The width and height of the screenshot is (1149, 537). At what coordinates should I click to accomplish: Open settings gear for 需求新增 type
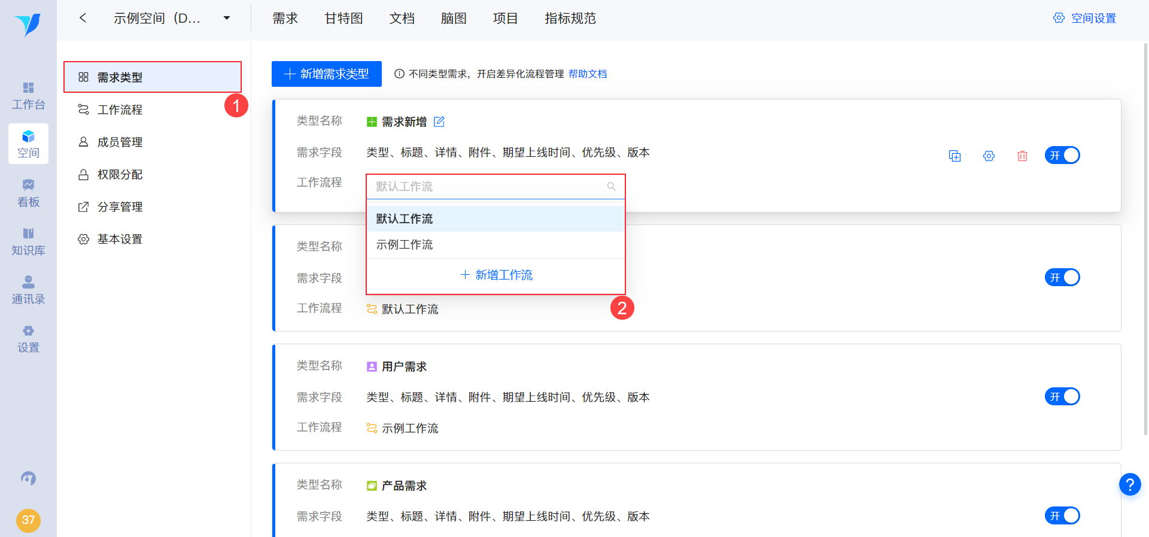click(x=989, y=156)
